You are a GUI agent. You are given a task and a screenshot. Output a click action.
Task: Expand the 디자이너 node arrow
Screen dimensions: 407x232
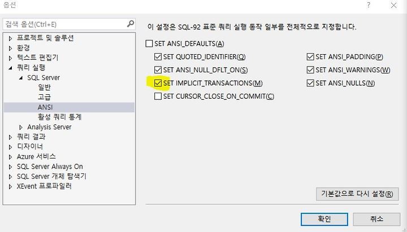coord(10,147)
